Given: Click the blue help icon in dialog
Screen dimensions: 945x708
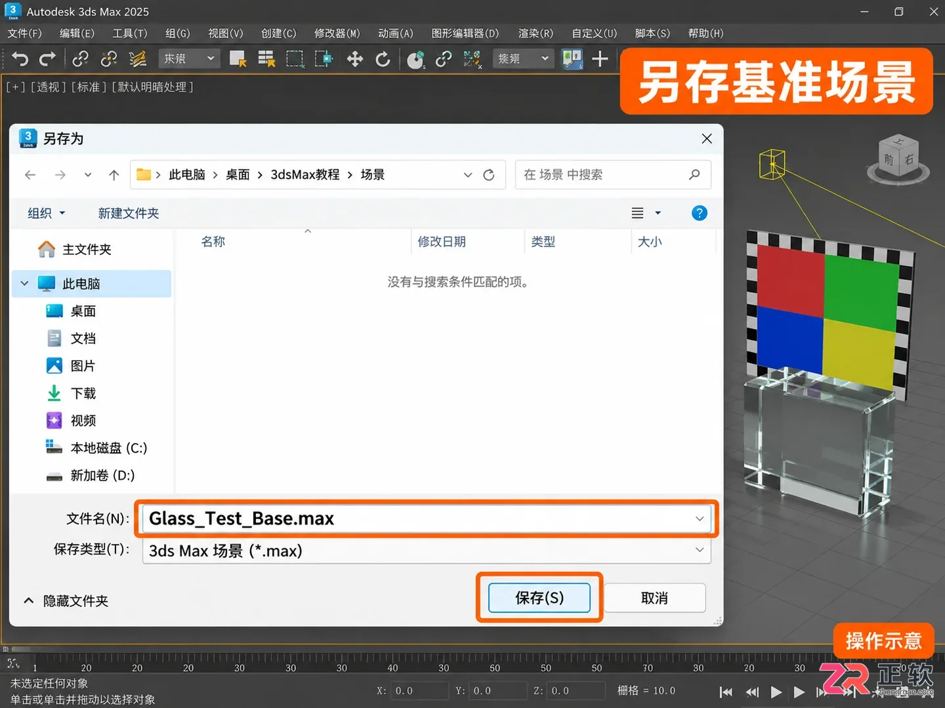Looking at the screenshot, I should (x=700, y=213).
